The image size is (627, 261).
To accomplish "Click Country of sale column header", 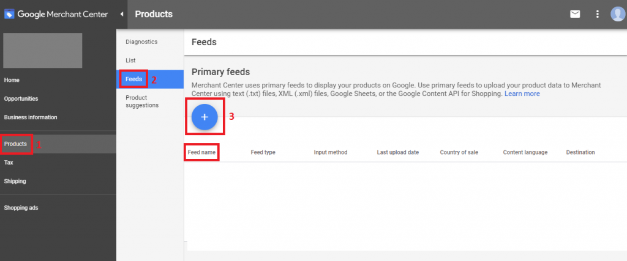I will point(459,152).
